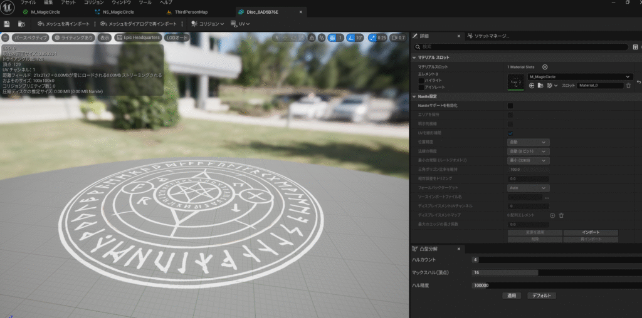Toggle UVを線形補間 checkbox
This screenshot has height=318, width=642.
tap(510, 133)
